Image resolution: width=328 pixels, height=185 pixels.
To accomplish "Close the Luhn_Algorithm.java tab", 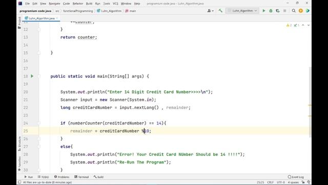I will tap(57, 18).
